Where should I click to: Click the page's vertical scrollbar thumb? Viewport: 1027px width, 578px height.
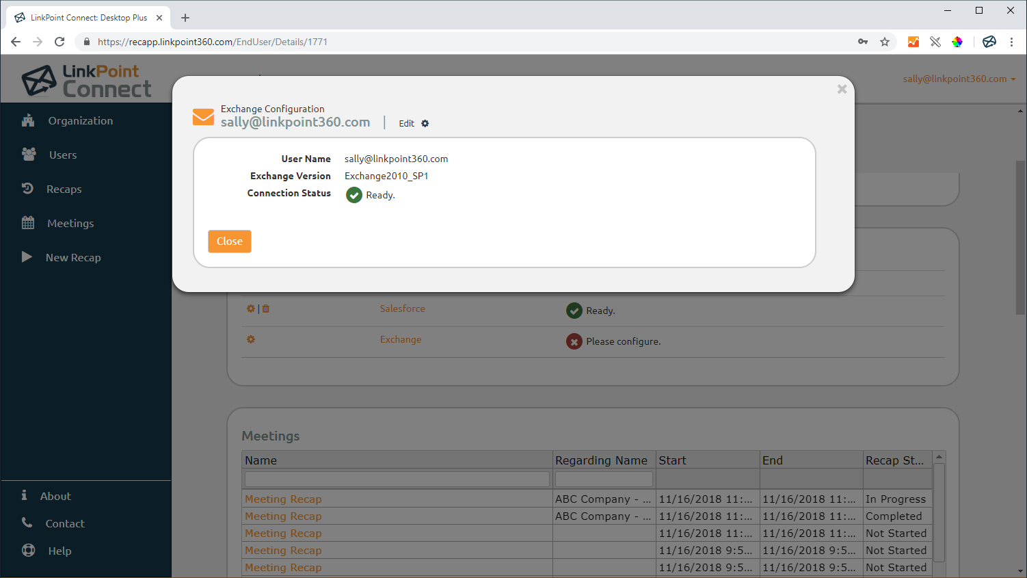tap(1021, 237)
